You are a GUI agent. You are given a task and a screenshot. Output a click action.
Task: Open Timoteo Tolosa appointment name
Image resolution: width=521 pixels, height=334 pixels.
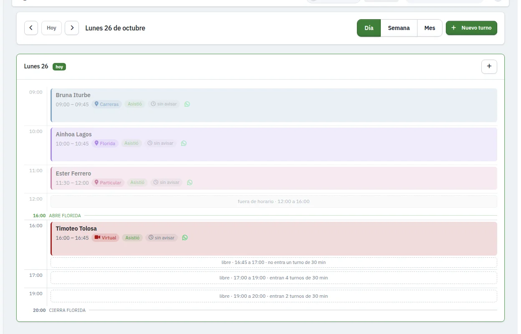click(76, 229)
